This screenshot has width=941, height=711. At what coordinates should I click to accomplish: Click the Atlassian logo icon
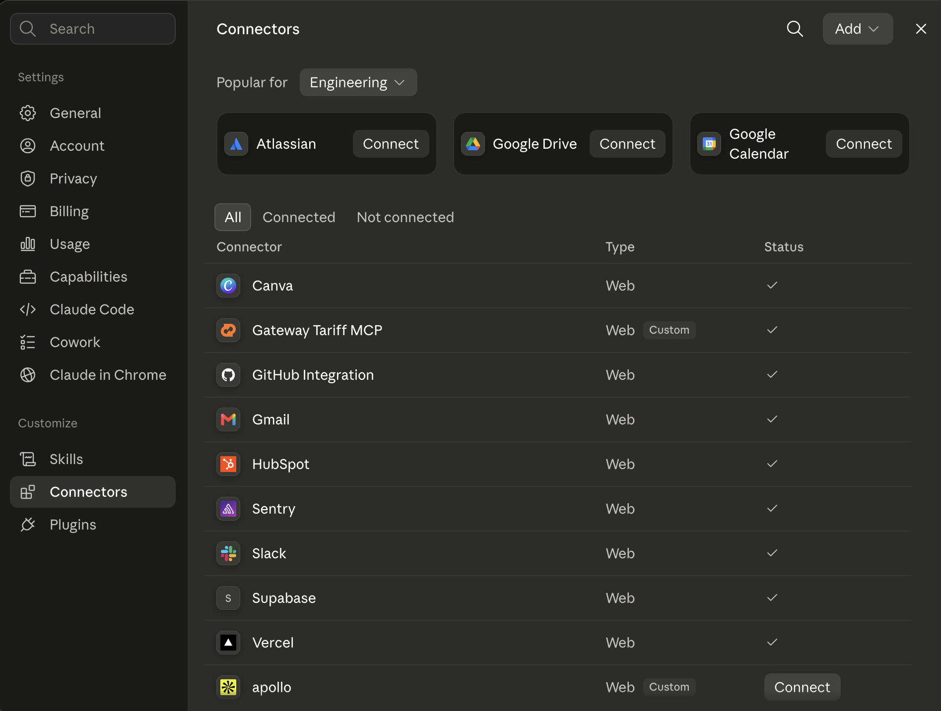tap(236, 144)
